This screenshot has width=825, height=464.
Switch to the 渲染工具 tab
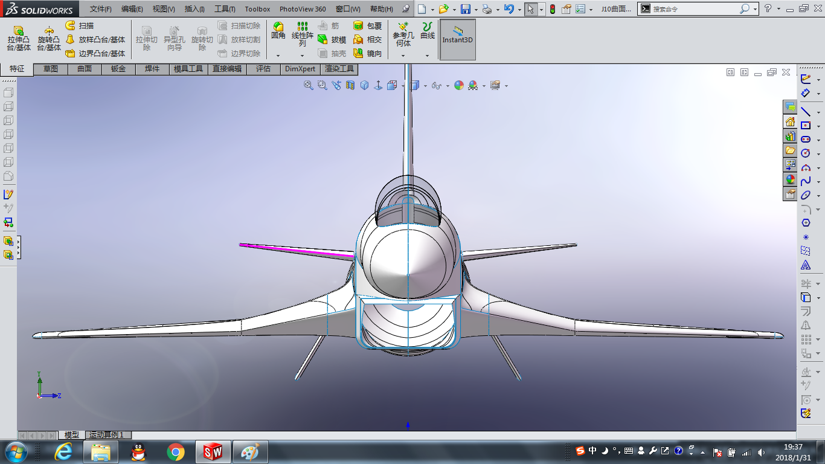click(339, 69)
